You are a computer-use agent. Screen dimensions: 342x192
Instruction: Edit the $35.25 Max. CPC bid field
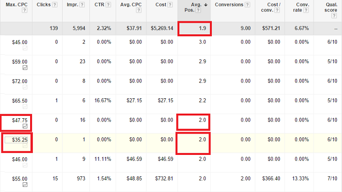pyautogui.click(x=15, y=139)
